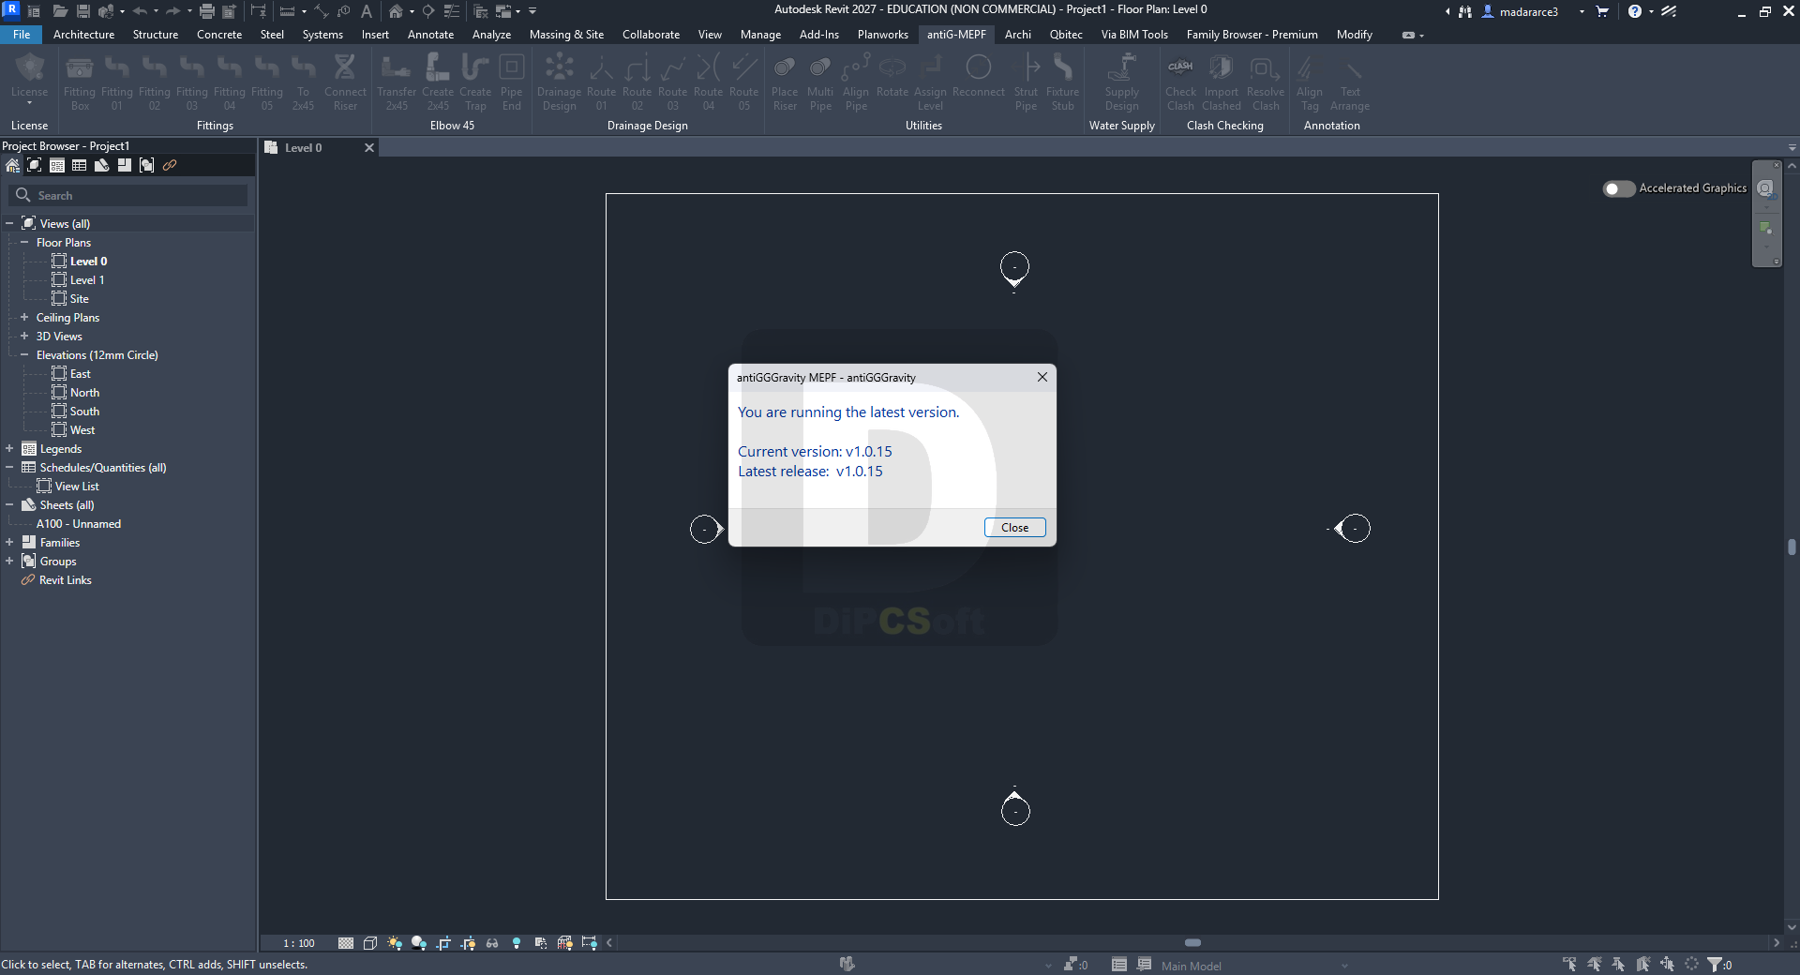Click the Align Pipe tool
The height and width of the screenshot is (975, 1800).
pos(856,82)
